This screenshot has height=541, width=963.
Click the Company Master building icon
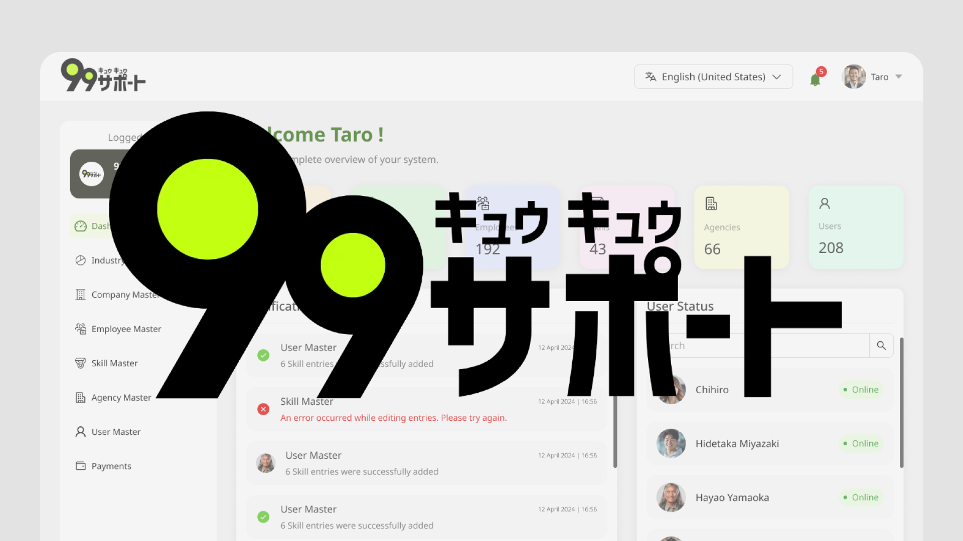80,295
